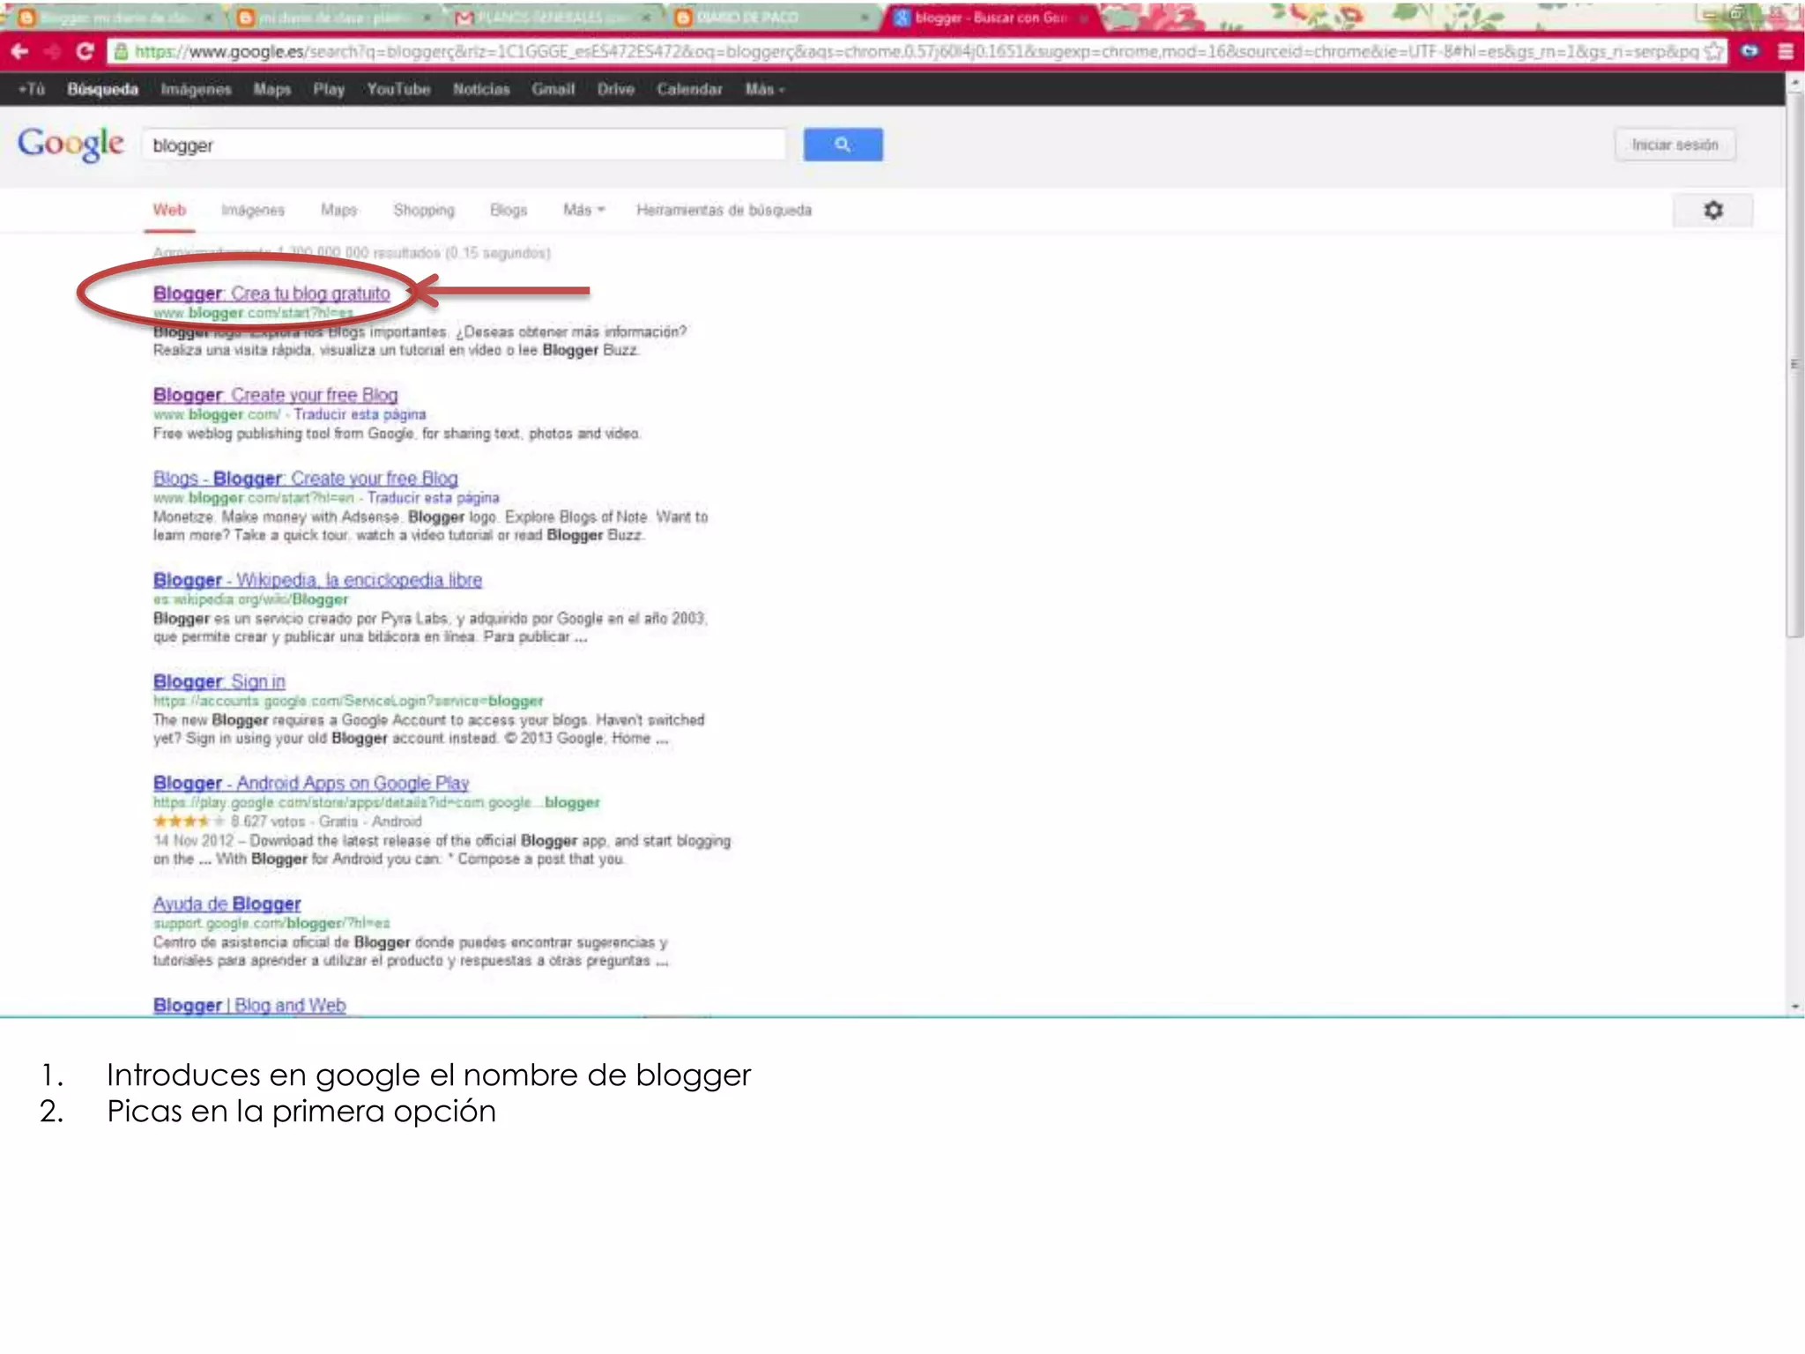Open the search settings gear
Image resolution: width=1805 pixels, height=1354 pixels.
(x=1712, y=210)
